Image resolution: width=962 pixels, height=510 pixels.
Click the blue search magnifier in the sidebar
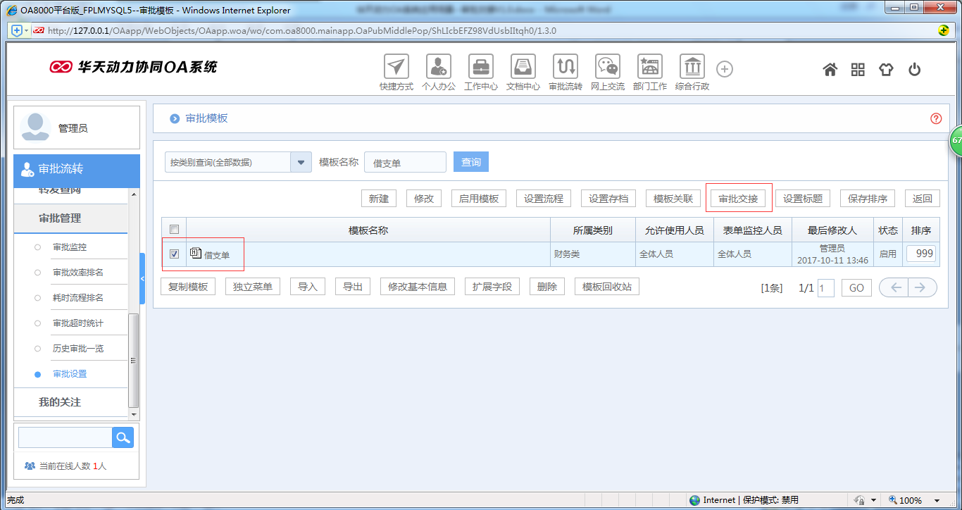(123, 437)
